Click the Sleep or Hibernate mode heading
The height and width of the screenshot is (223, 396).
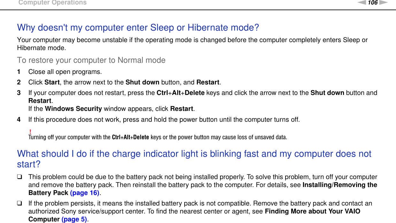point(138,28)
